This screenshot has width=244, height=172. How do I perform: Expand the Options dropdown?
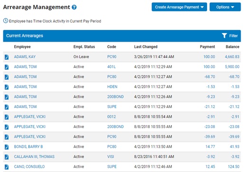(x=225, y=7)
